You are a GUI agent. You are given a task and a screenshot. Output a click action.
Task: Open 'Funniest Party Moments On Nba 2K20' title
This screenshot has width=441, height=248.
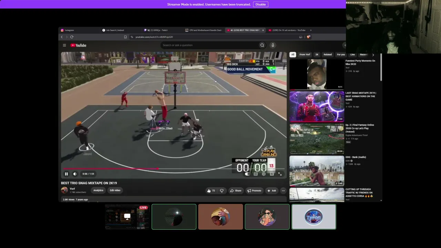pos(360,62)
